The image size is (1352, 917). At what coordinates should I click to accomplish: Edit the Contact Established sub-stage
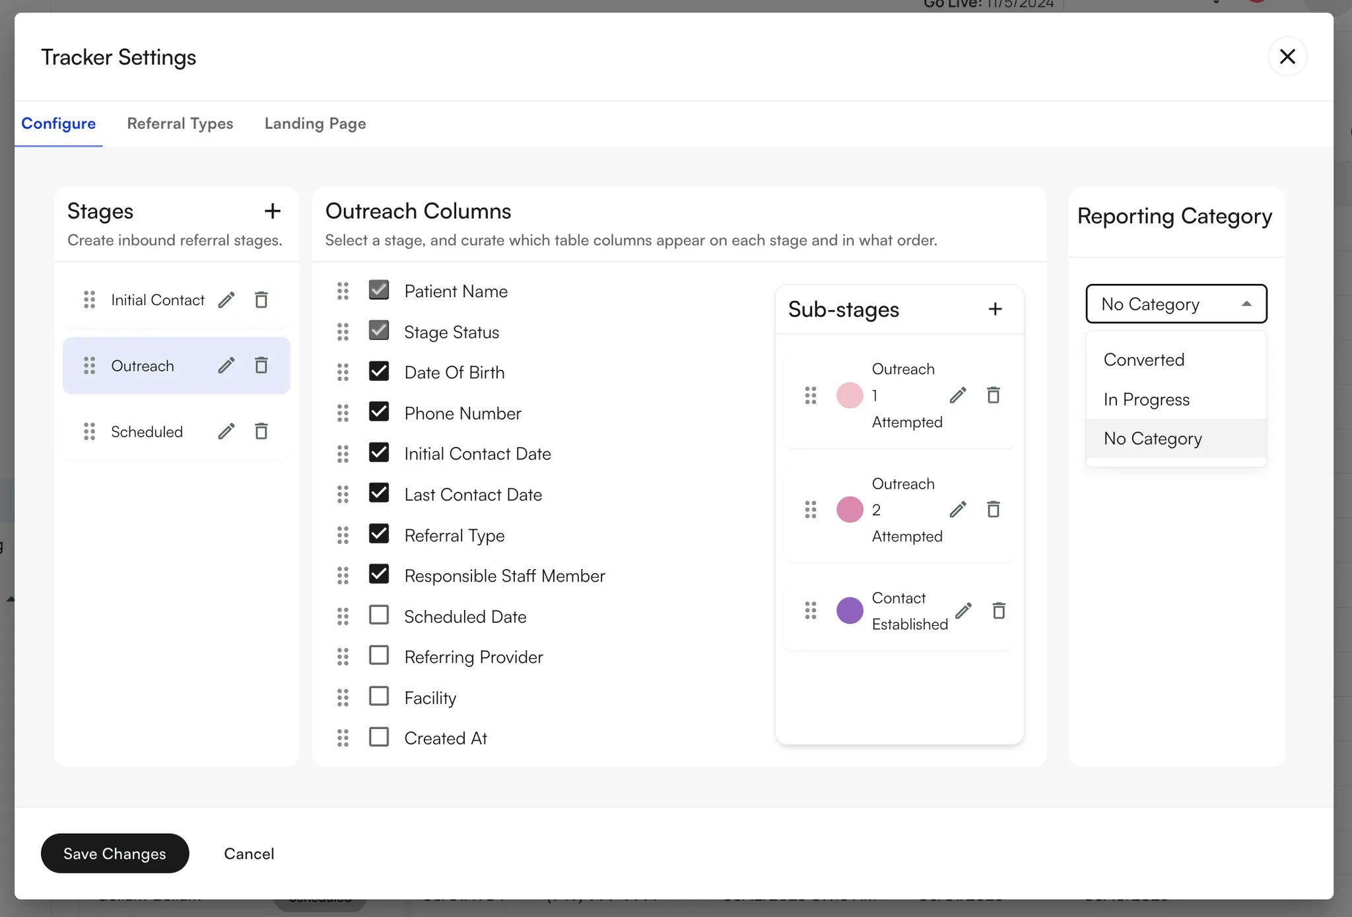[963, 611]
